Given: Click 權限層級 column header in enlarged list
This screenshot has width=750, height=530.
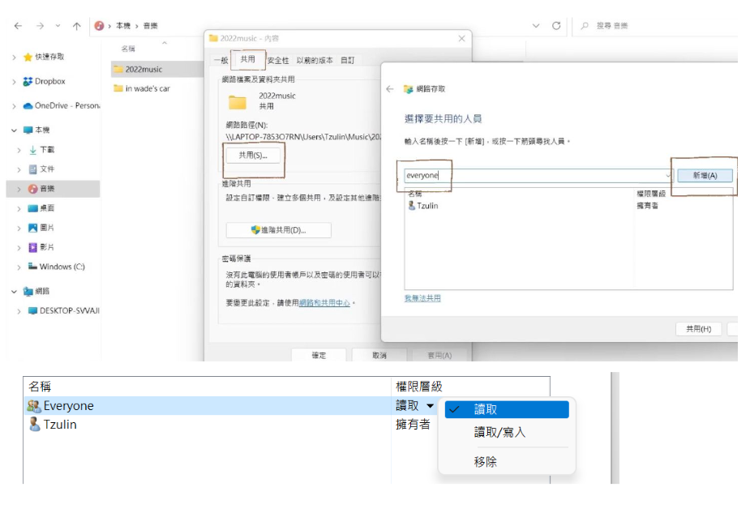Looking at the screenshot, I should click(419, 387).
